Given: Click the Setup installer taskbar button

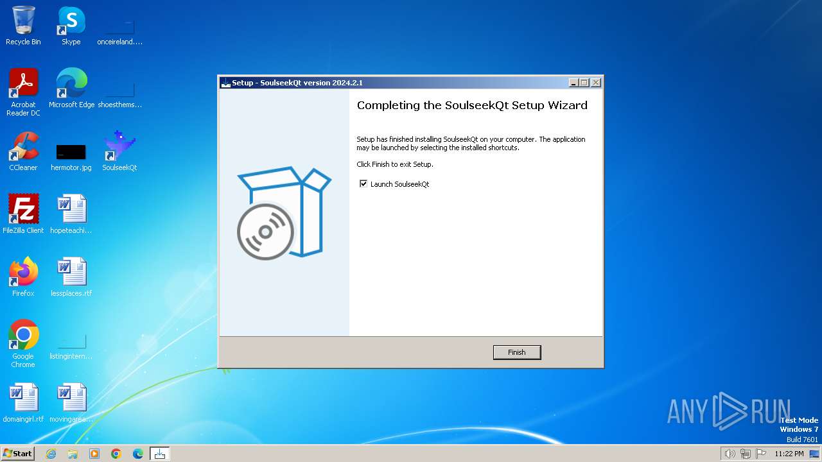Looking at the screenshot, I should (x=160, y=454).
